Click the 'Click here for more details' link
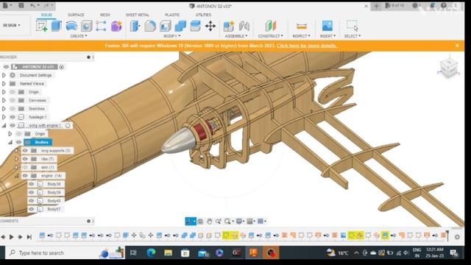Screen dimensions: 471x265 coord(307,46)
